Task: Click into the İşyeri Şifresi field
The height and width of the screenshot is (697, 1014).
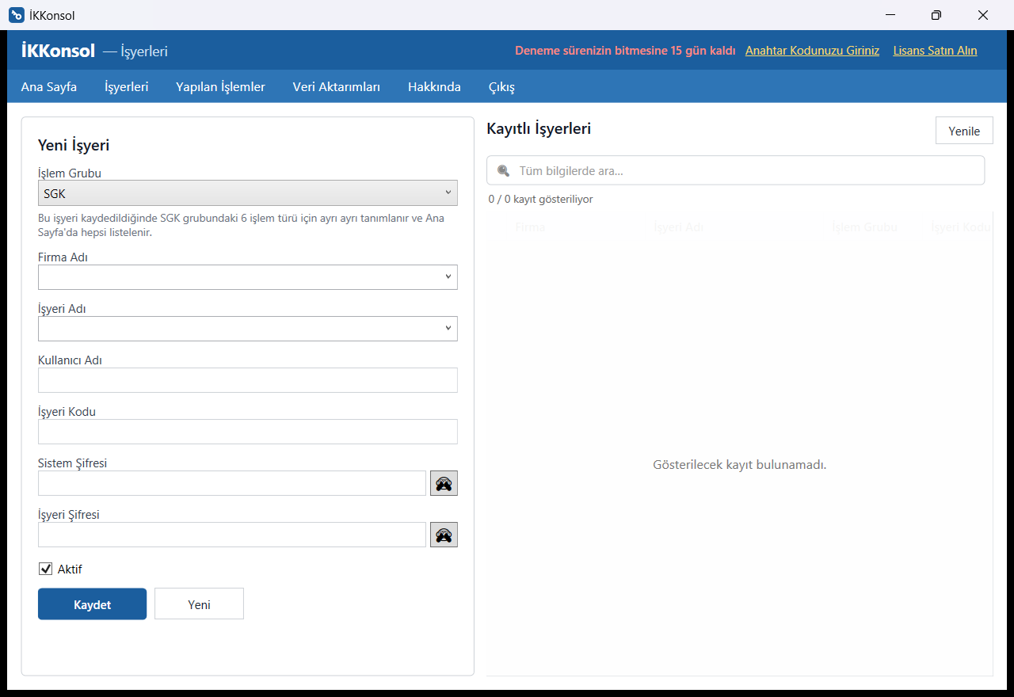Action: [x=232, y=535]
